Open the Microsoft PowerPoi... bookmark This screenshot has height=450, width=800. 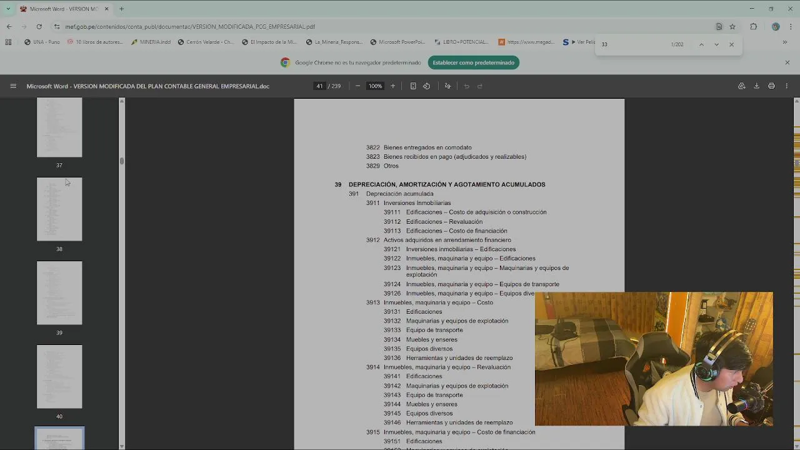tap(397, 42)
